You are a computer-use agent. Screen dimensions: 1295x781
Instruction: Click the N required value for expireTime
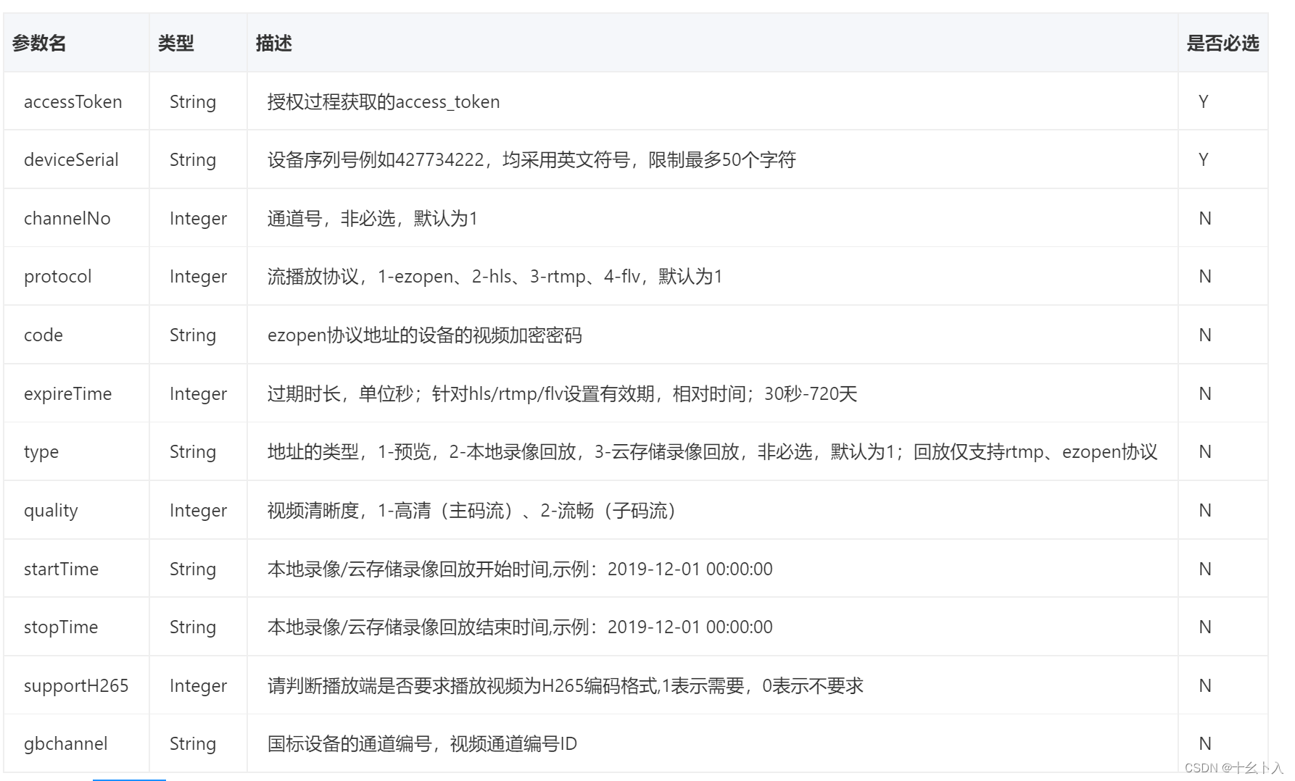click(x=1205, y=394)
